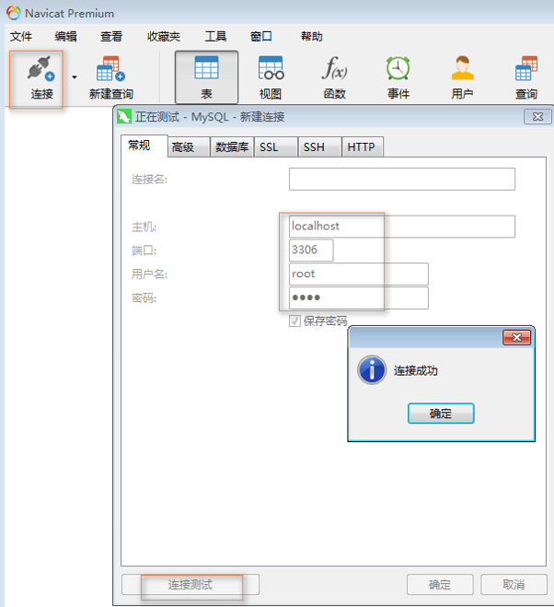Click the New Query (新建查询) icon
Viewport: 554px width, 607px height.
(x=110, y=69)
